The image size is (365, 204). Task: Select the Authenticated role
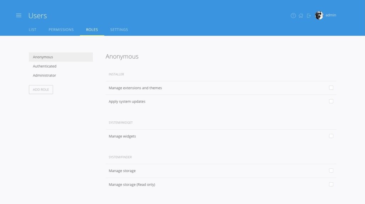(x=45, y=66)
